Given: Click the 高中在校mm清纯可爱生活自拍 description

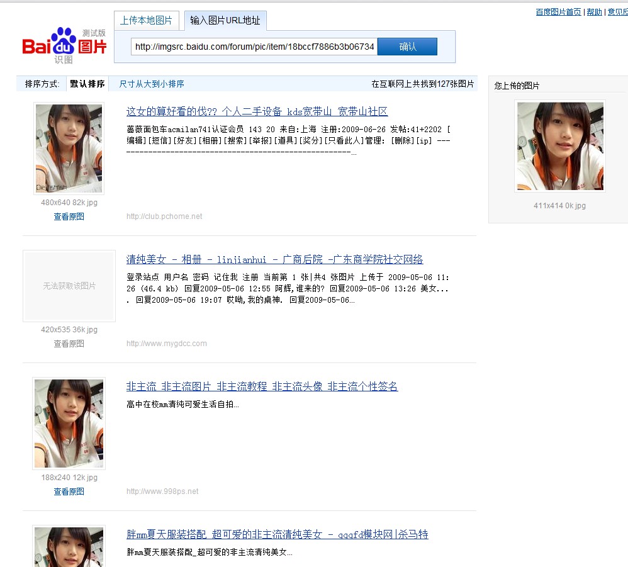Looking at the screenshot, I should click(182, 405).
